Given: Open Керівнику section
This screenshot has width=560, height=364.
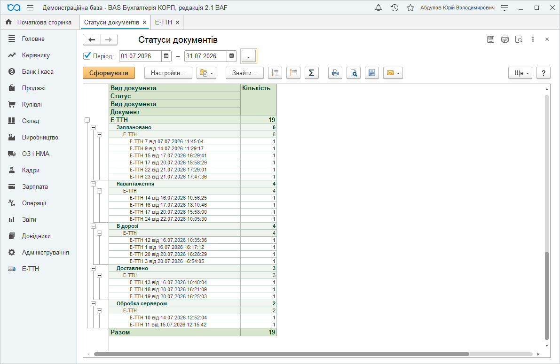Looking at the screenshot, I should click(x=39, y=55).
